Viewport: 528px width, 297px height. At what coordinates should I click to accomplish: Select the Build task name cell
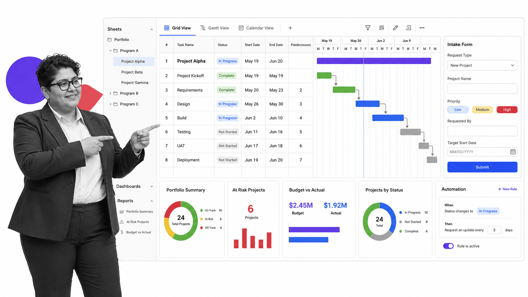tap(194, 118)
